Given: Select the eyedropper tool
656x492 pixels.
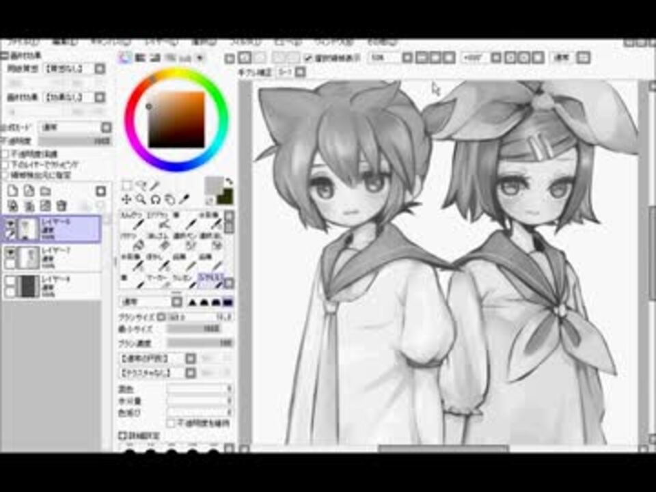Looking at the screenshot, I should pos(184,200).
